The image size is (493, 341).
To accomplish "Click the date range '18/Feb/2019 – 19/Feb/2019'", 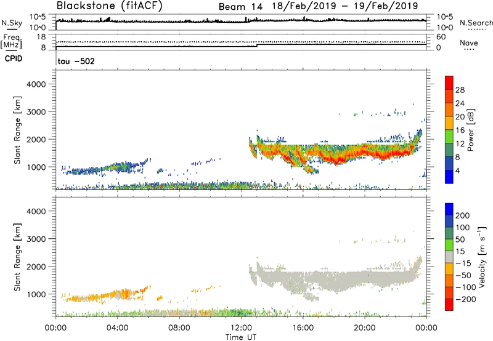I will click(345, 6).
